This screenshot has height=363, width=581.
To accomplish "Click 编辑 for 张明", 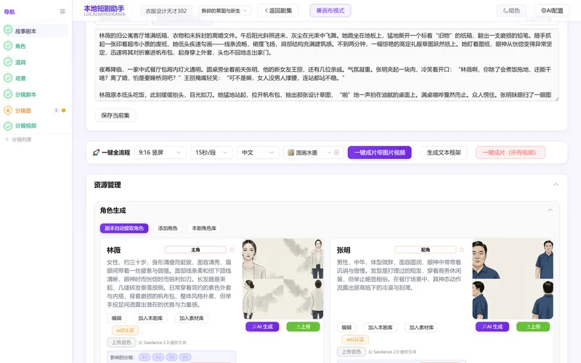I will 346,327.
